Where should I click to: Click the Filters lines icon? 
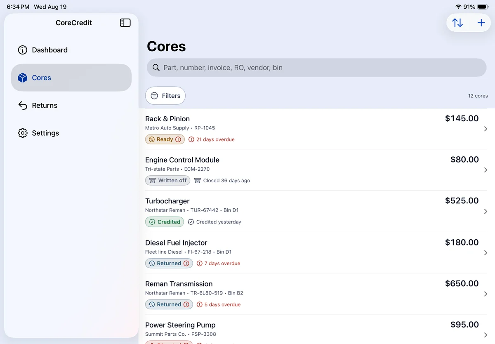154,96
